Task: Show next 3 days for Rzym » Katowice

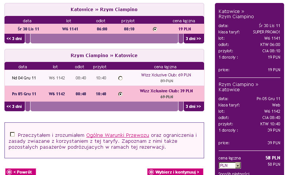Action: tap(194, 106)
